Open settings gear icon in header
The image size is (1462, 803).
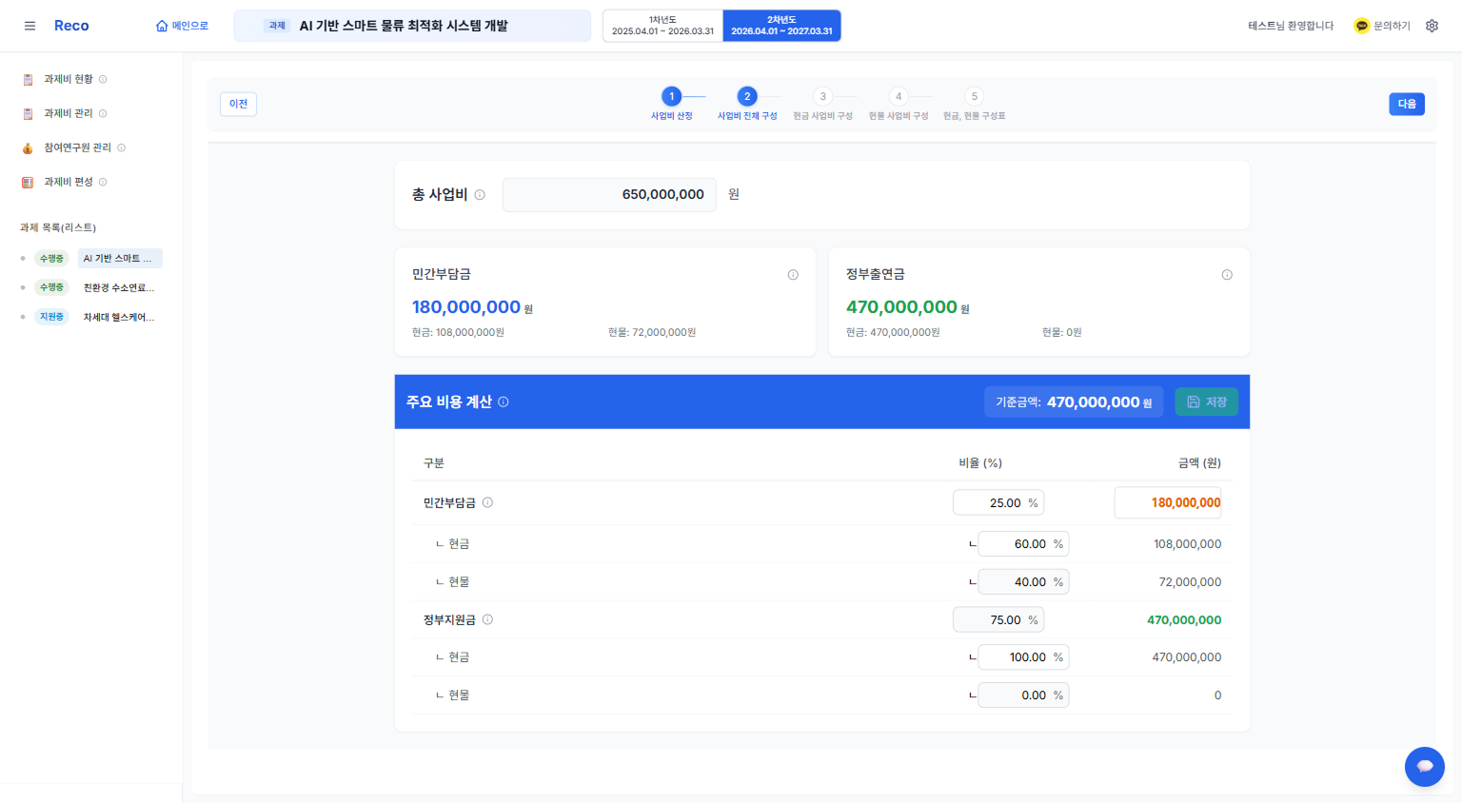(1432, 26)
